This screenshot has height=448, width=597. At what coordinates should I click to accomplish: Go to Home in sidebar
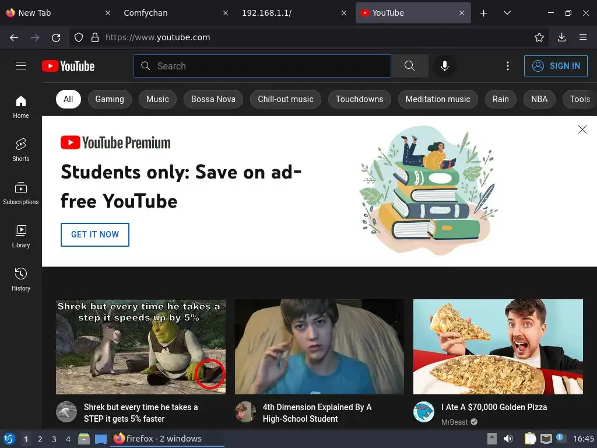click(21, 107)
